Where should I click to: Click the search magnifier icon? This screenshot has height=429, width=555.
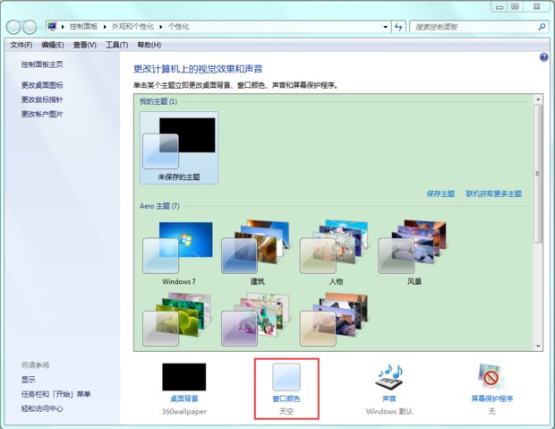pos(542,27)
